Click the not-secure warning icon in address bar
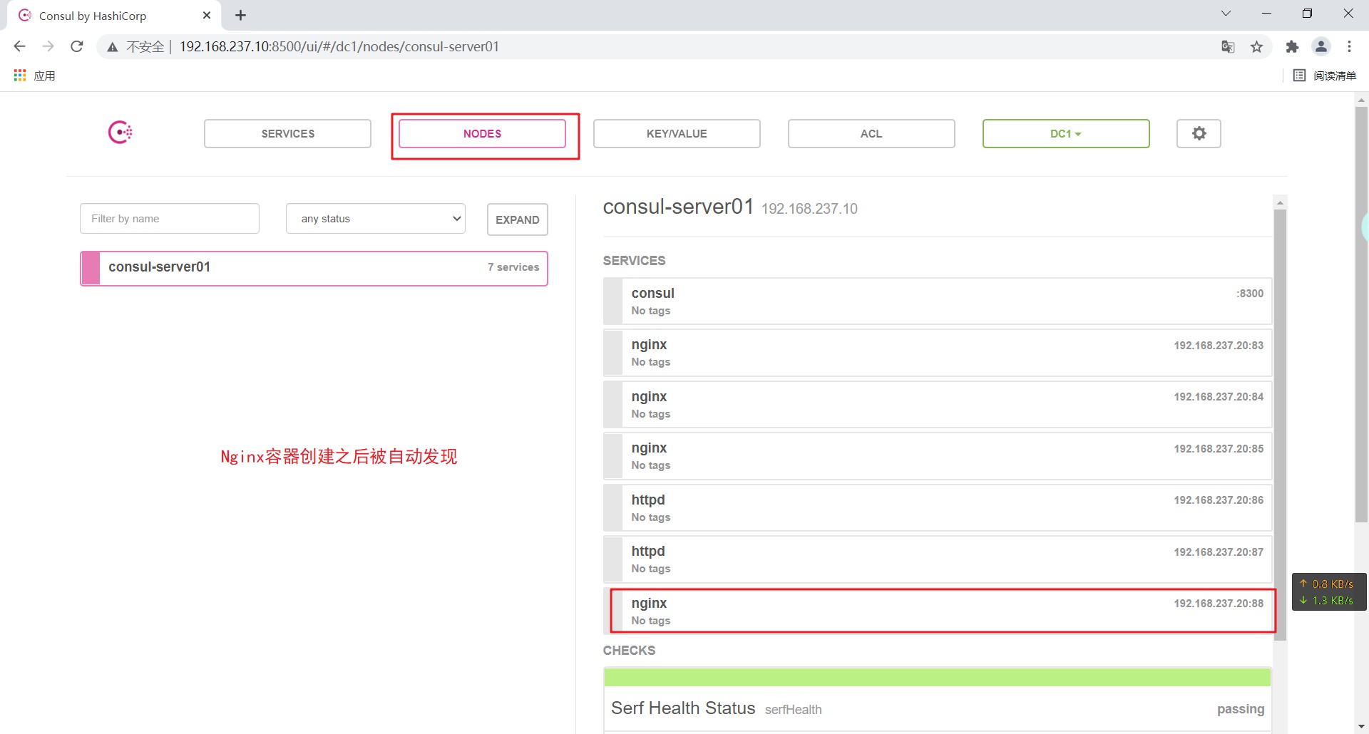This screenshot has width=1369, height=734. [x=112, y=47]
